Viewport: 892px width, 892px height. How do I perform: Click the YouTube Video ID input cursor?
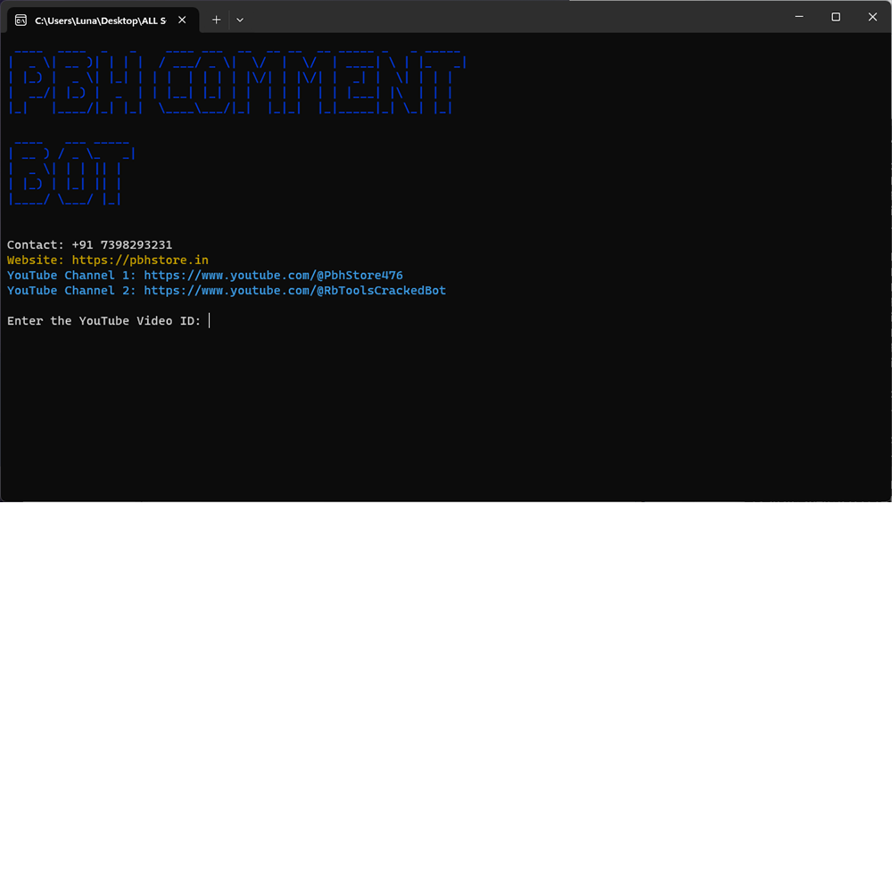(210, 320)
